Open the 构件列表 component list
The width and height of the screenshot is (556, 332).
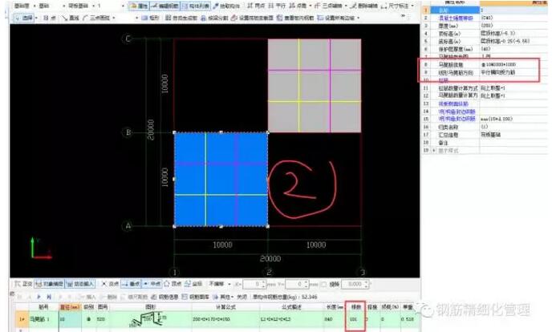click(201, 6)
